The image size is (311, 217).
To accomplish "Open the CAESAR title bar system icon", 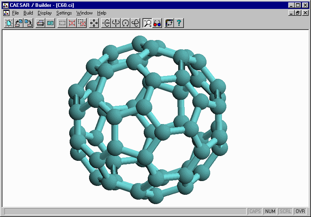I will [6, 5].
